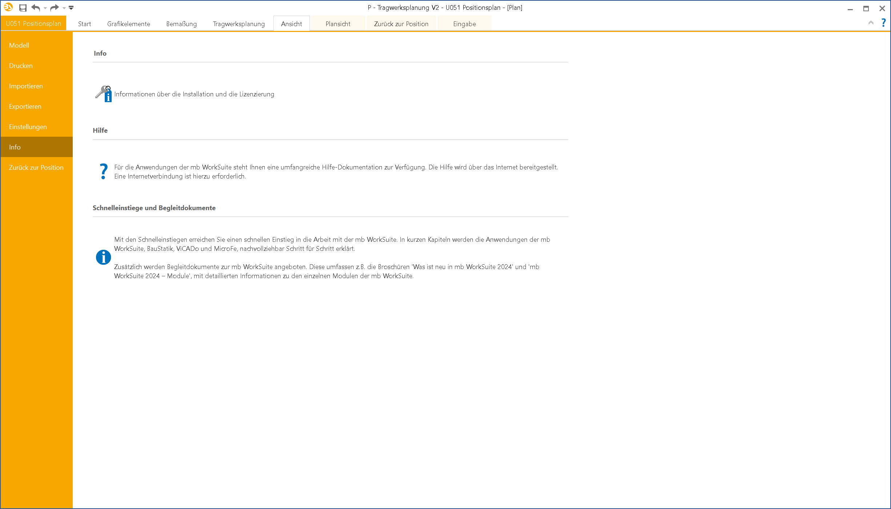Open the Zurück zur Position ribbon tab
The height and width of the screenshot is (509, 891).
pyautogui.click(x=401, y=24)
